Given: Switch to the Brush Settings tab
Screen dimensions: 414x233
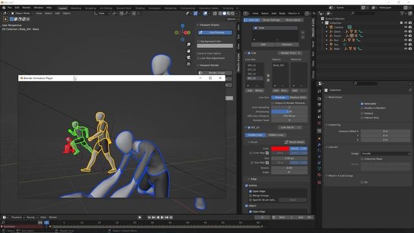Looking at the screenshot, I should (271, 20).
